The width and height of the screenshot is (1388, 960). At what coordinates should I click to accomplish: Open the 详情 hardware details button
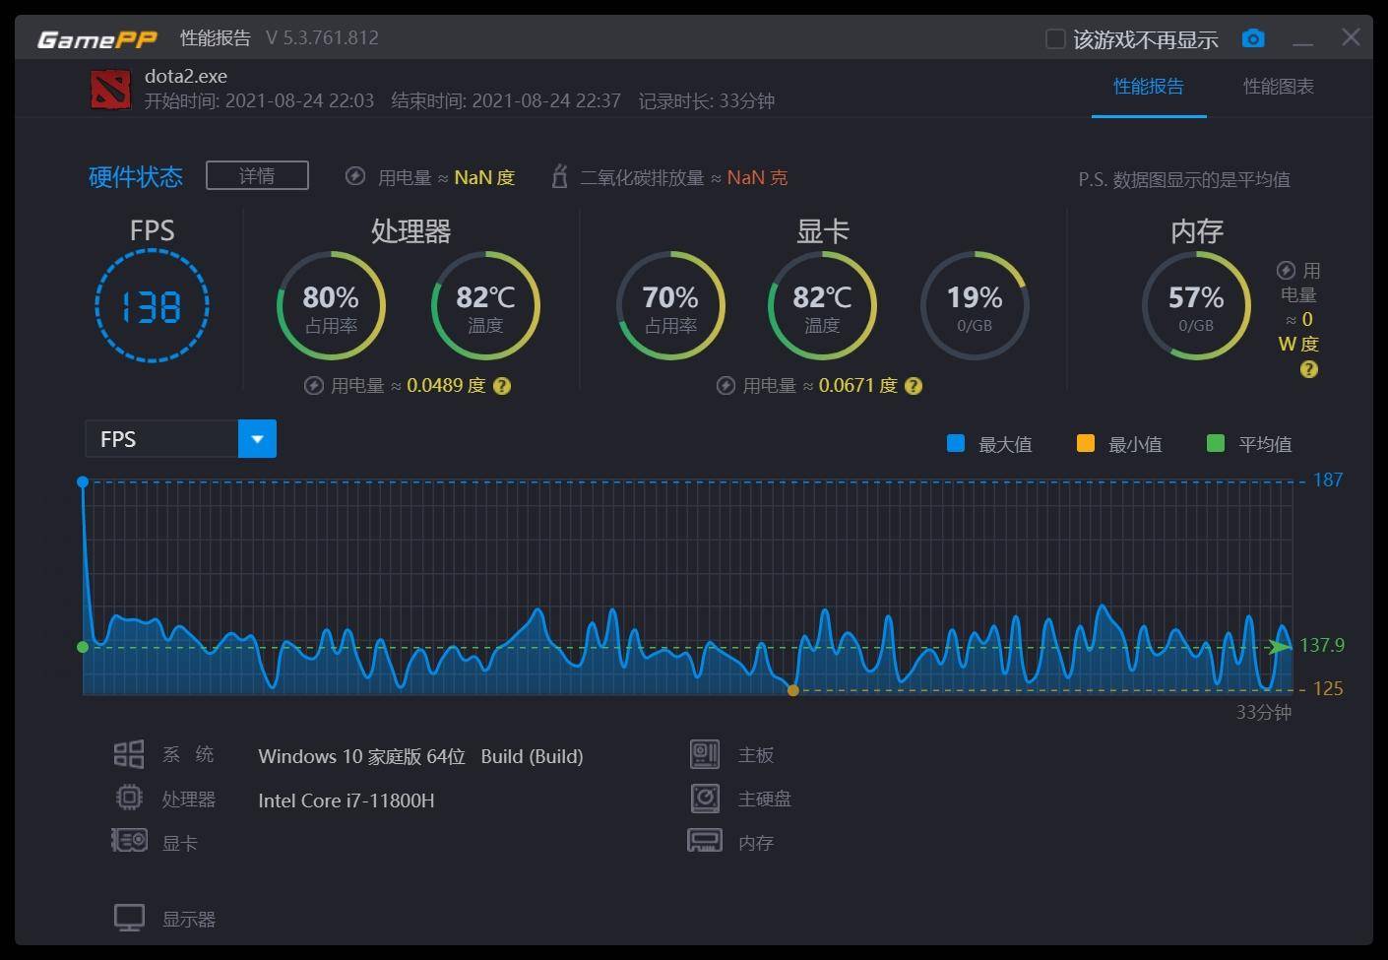point(257,175)
